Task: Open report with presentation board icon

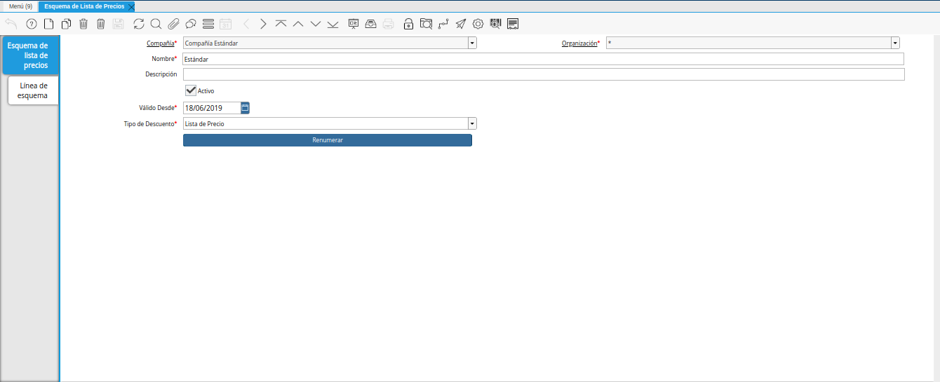Action: tap(354, 24)
